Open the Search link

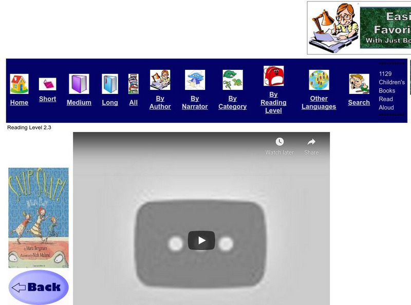pos(359,103)
